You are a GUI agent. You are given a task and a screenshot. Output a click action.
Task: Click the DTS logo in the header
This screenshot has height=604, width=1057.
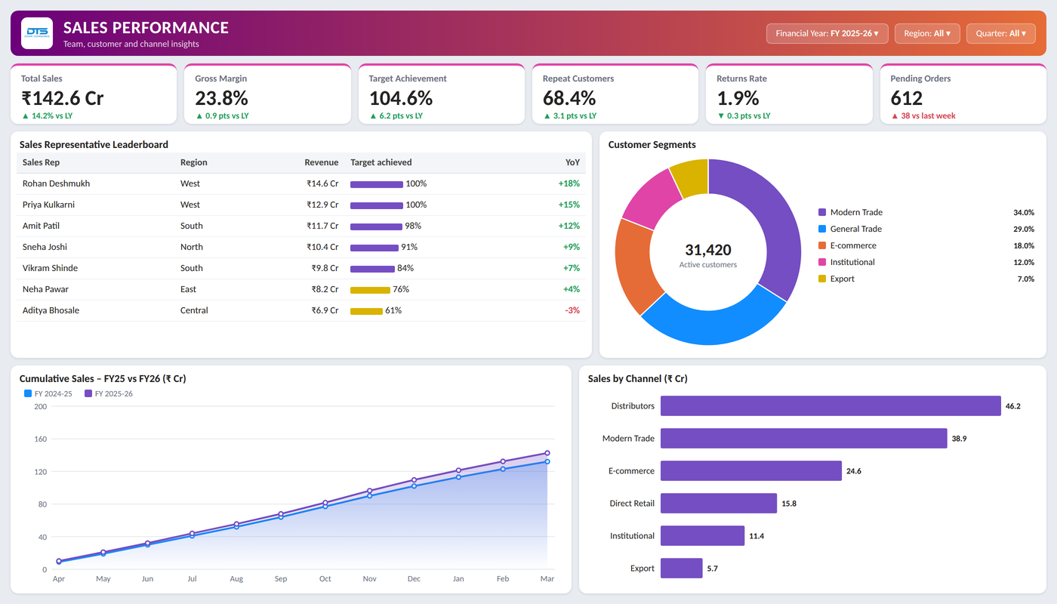[x=37, y=33]
